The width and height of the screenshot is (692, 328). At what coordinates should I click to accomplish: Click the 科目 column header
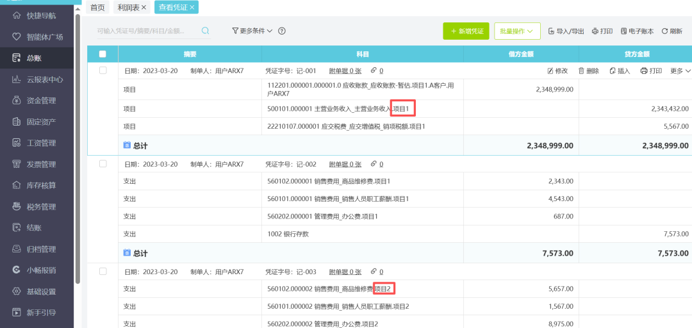pos(362,54)
